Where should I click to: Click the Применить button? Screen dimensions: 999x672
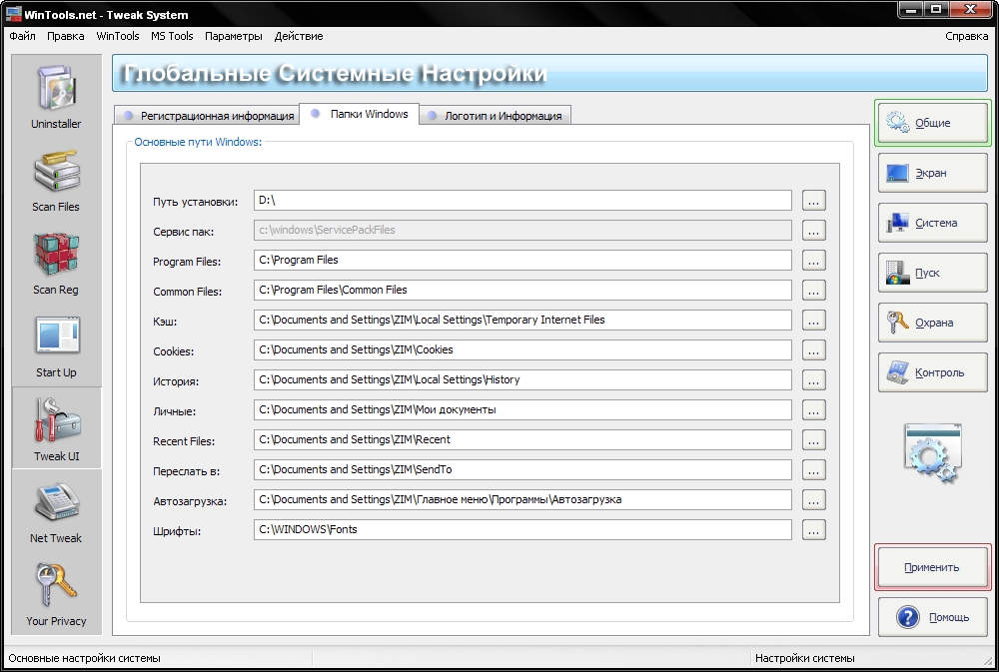click(x=933, y=567)
